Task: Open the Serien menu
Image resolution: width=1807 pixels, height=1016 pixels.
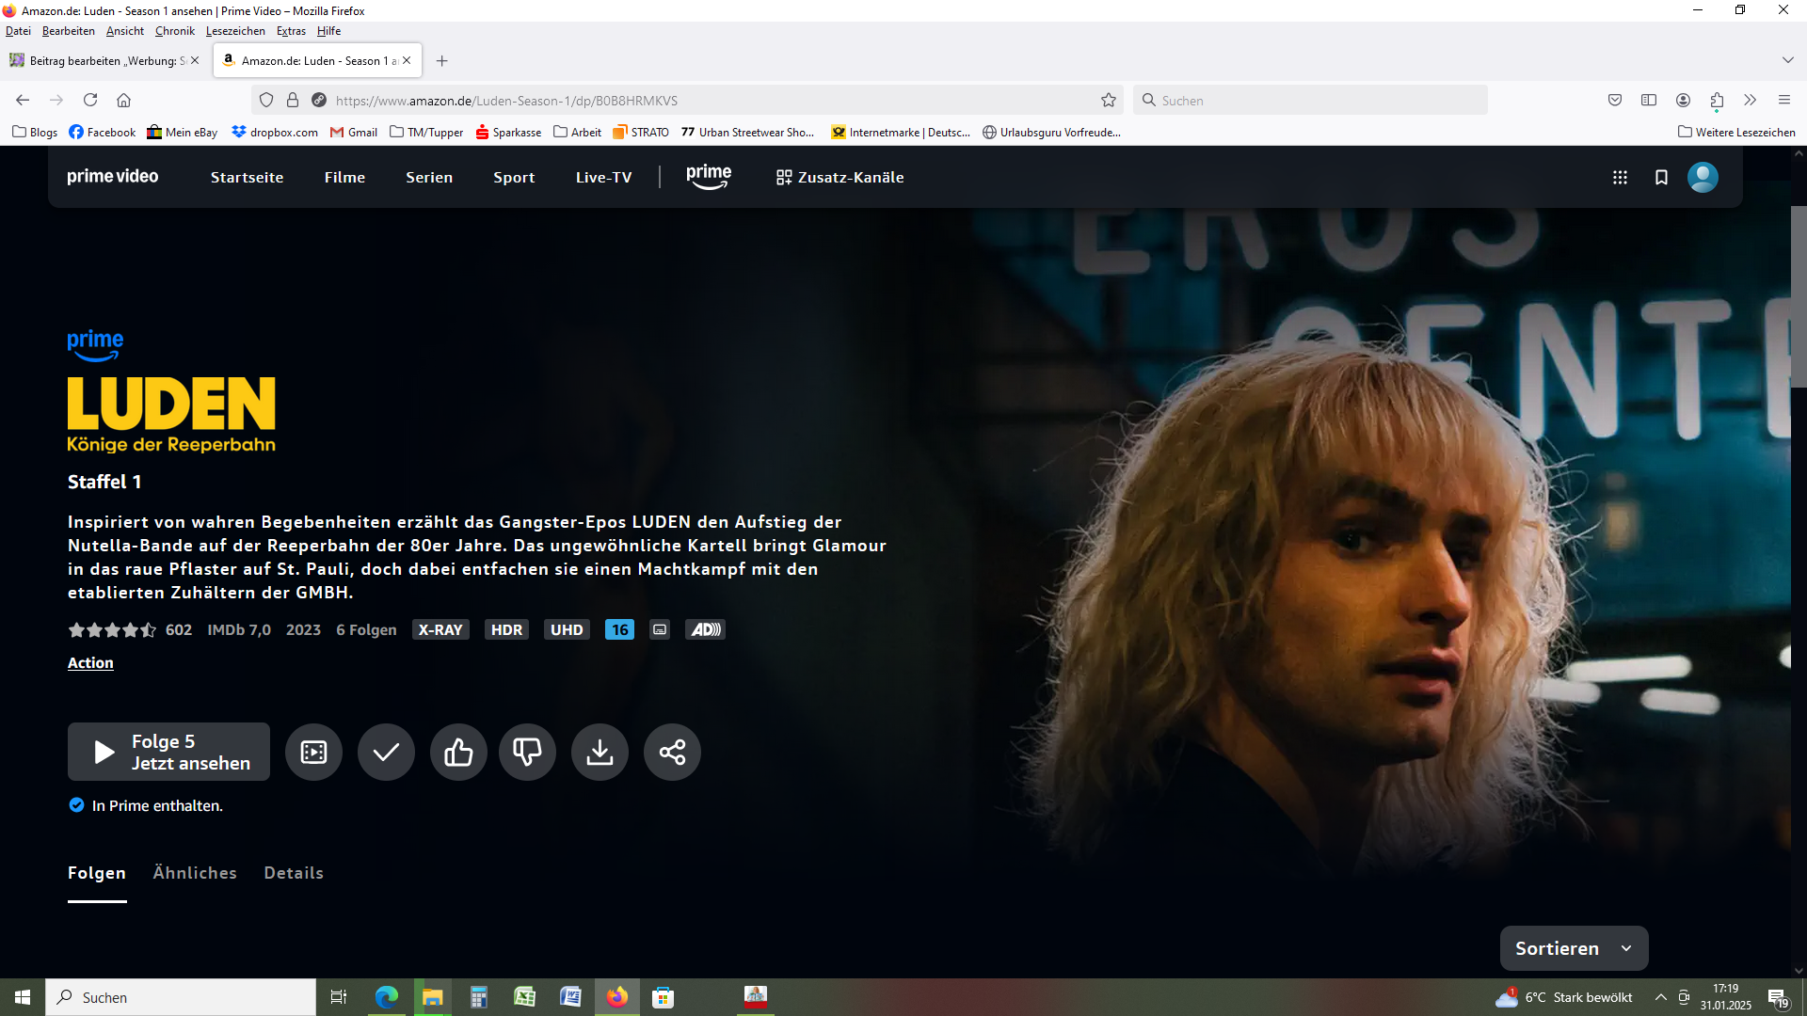Action: (x=429, y=177)
